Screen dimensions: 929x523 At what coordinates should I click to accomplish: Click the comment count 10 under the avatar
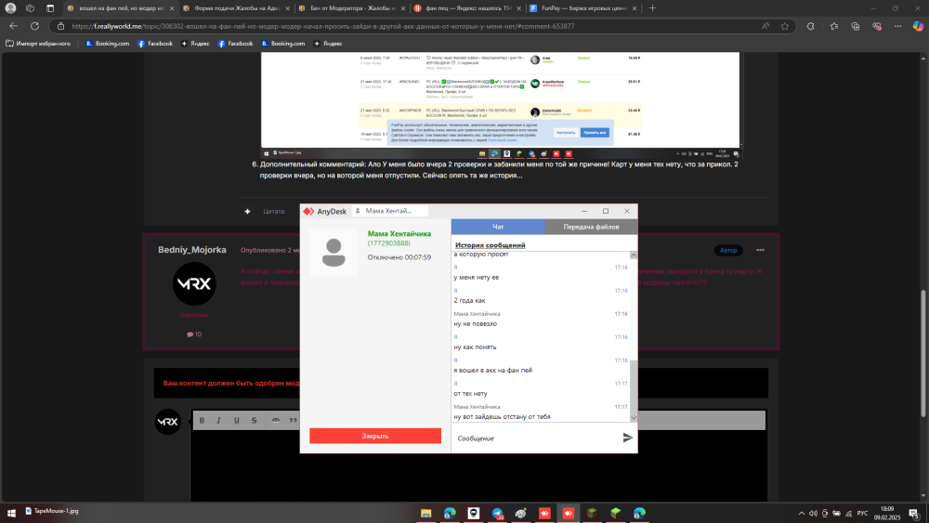(194, 334)
